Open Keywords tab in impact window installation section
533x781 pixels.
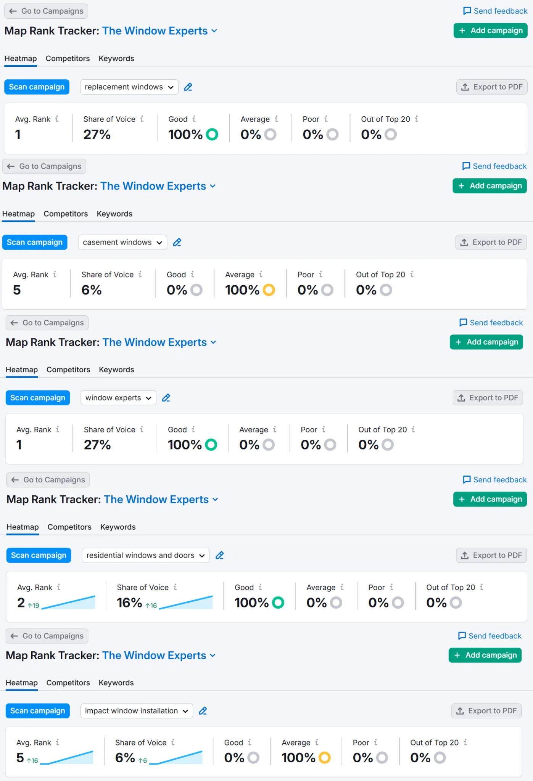pyautogui.click(x=116, y=683)
